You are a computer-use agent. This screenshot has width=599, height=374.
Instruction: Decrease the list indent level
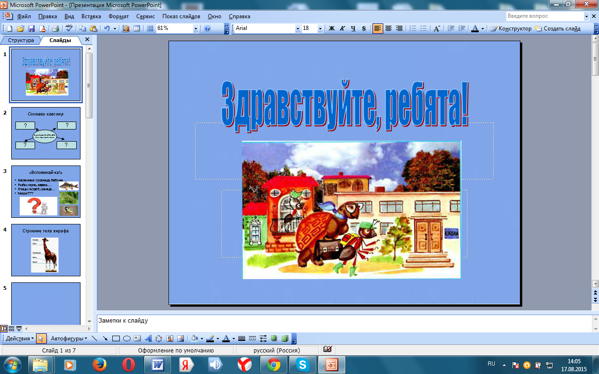pyautogui.click(x=451, y=29)
